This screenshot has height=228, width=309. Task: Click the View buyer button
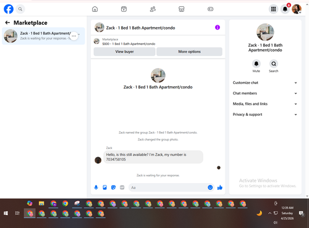coord(124,52)
